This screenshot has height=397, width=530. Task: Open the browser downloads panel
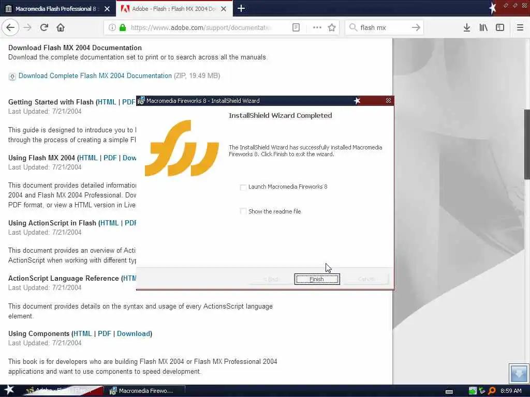(467, 27)
